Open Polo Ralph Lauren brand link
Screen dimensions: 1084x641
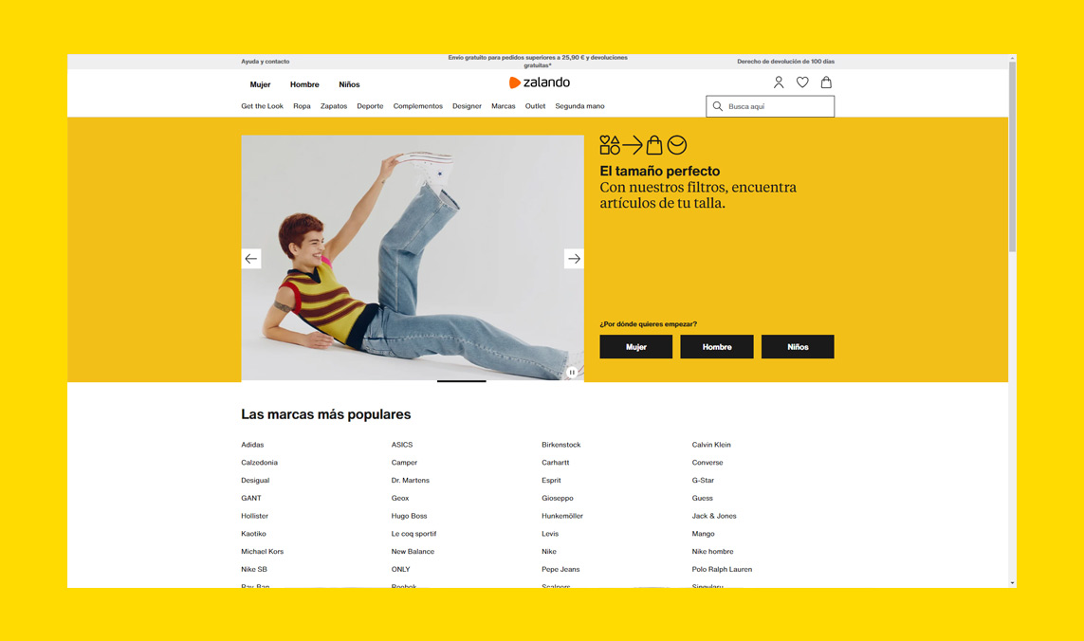(x=722, y=570)
